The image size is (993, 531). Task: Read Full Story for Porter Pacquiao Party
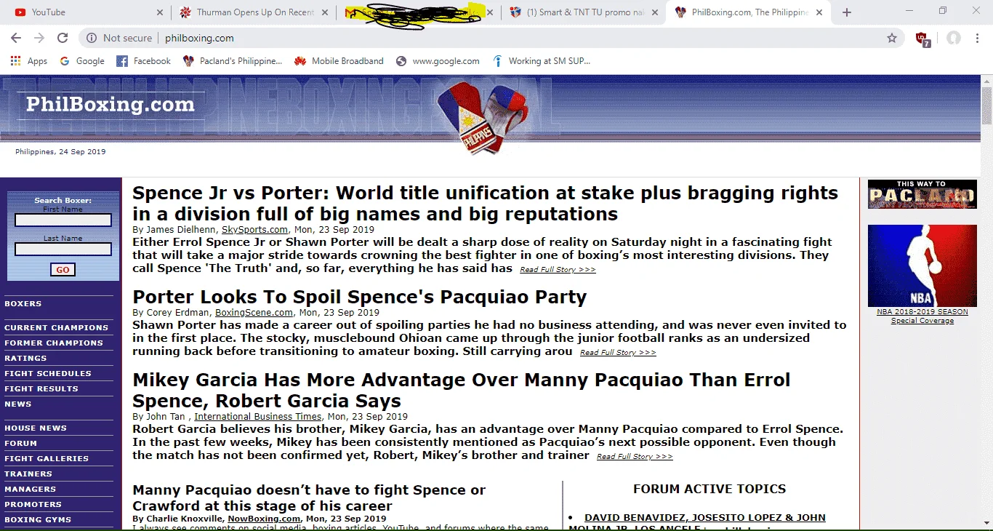tap(618, 353)
